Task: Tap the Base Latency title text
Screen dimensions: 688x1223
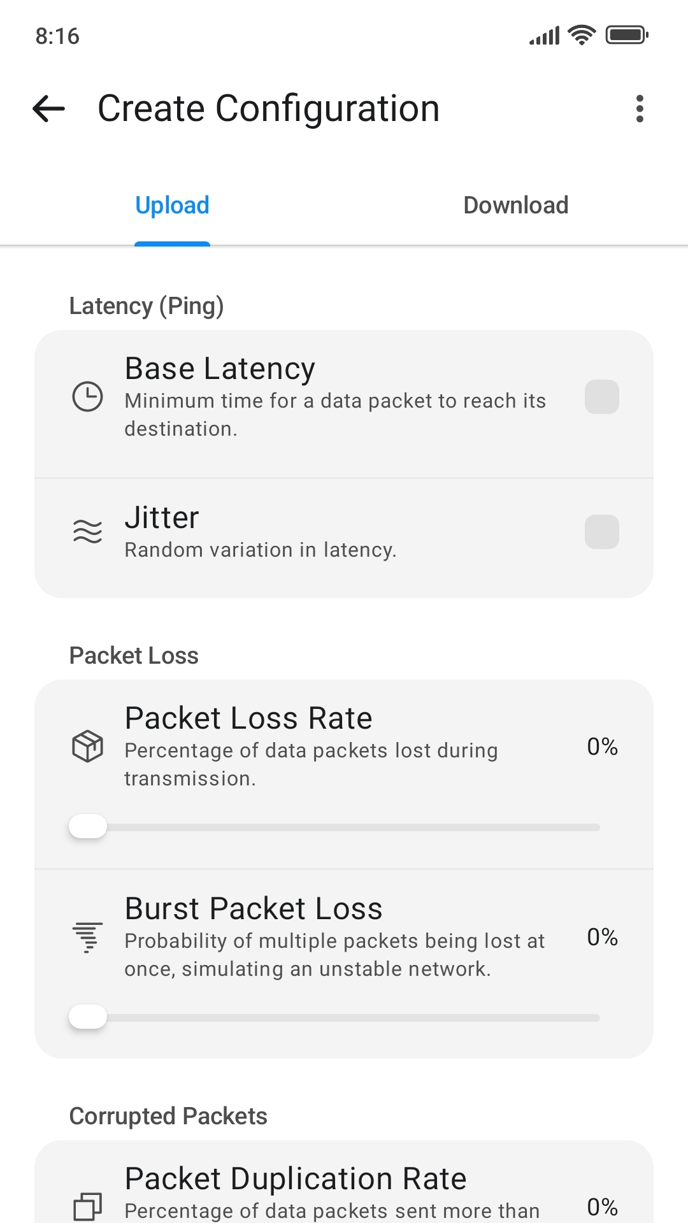Action: tap(220, 369)
